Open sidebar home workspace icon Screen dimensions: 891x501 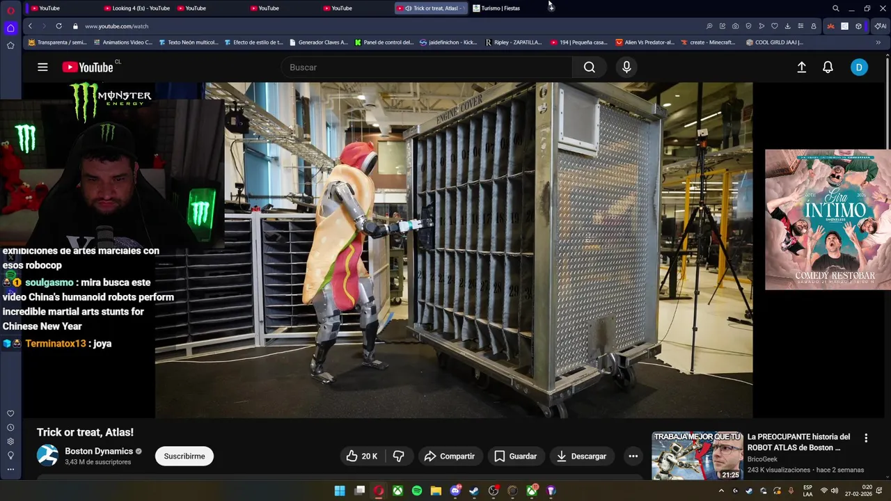tap(10, 29)
